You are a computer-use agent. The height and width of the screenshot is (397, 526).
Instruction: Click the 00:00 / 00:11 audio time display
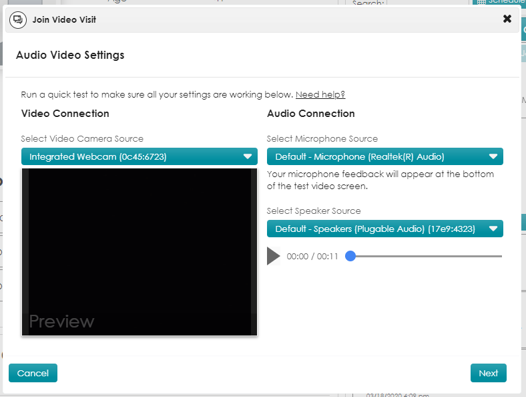coord(312,257)
